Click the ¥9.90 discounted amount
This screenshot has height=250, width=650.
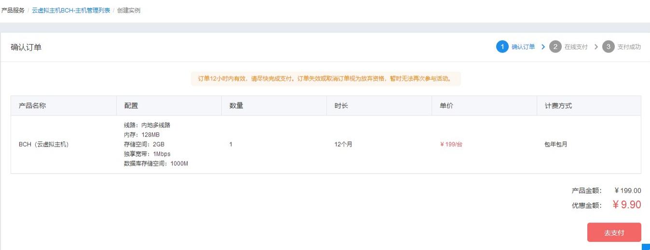(627, 205)
